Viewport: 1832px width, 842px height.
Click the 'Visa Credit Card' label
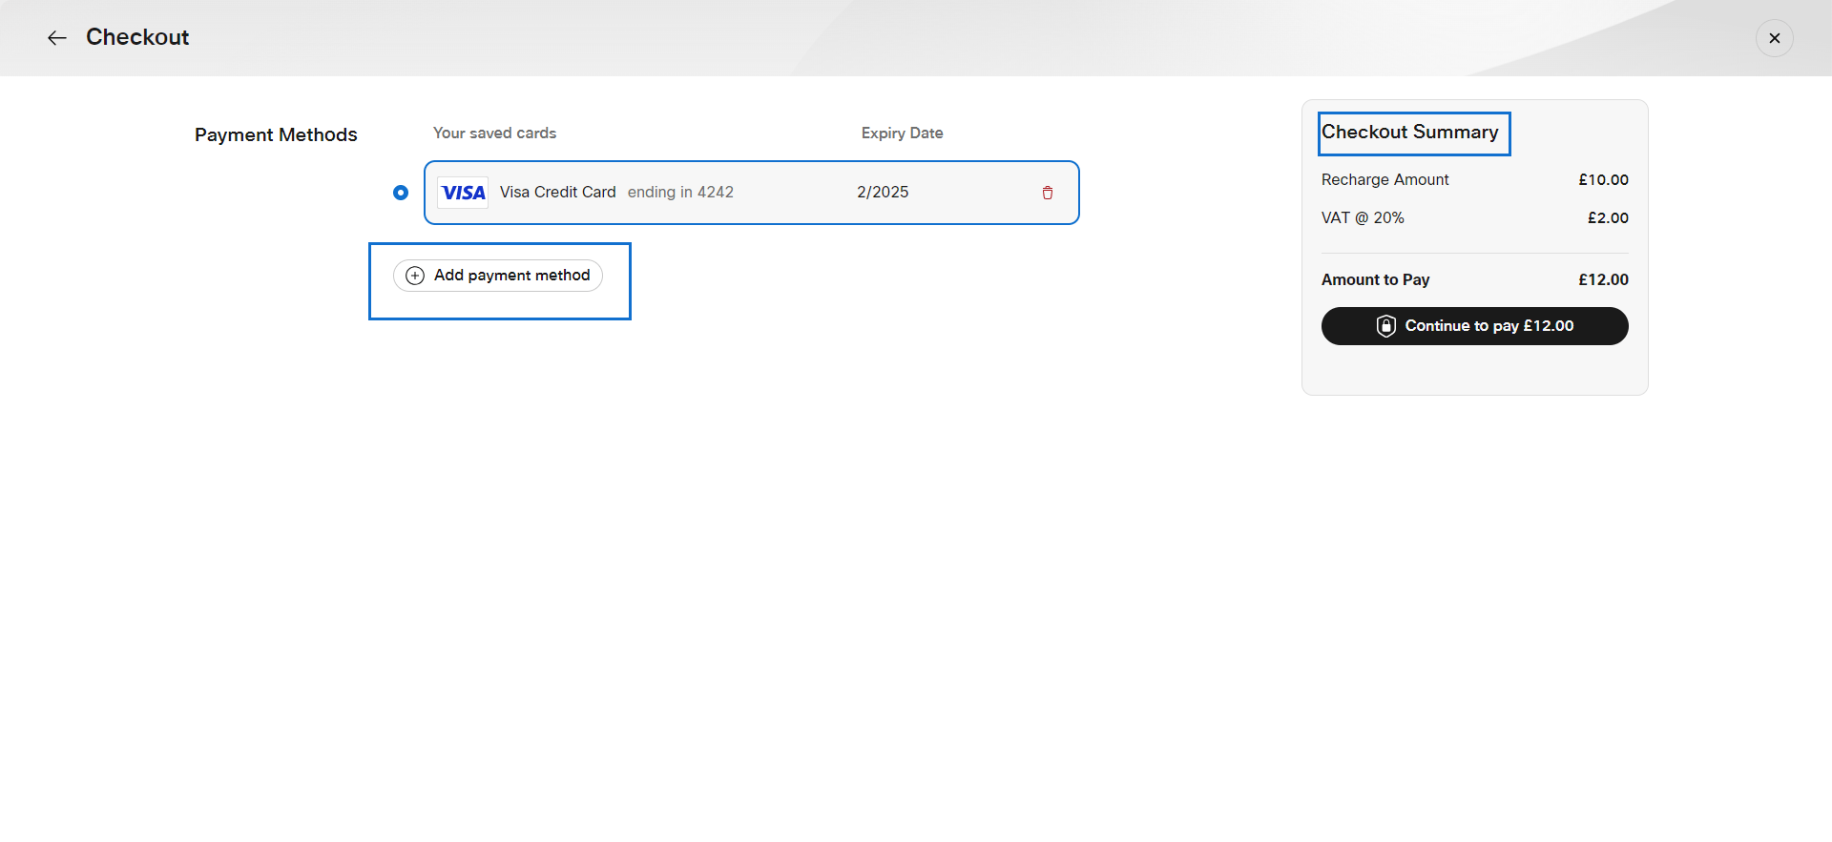[x=558, y=192]
